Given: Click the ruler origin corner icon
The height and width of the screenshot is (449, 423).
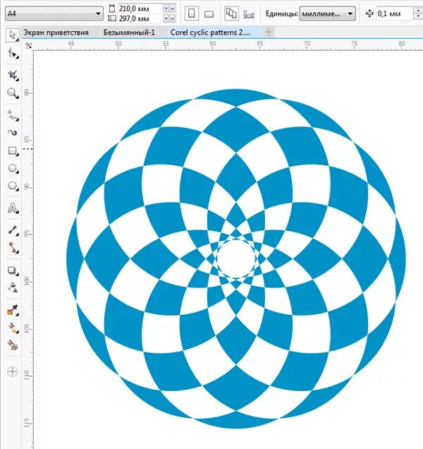Looking at the screenshot, I should [29, 45].
